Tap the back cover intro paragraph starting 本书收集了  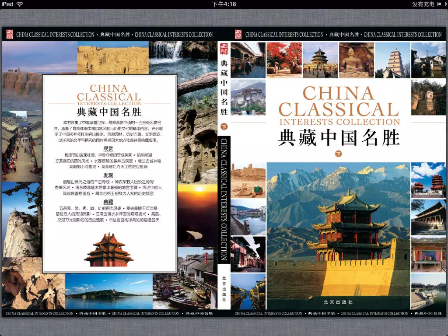coord(108,131)
